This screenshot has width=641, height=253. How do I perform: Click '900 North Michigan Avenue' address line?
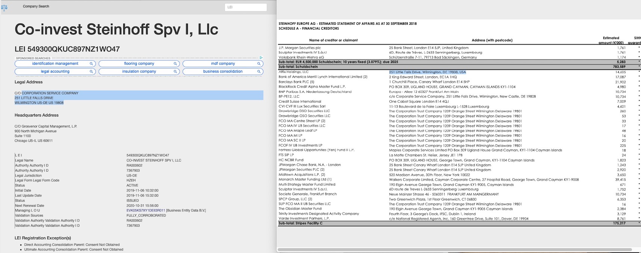[x=36, y=131]
